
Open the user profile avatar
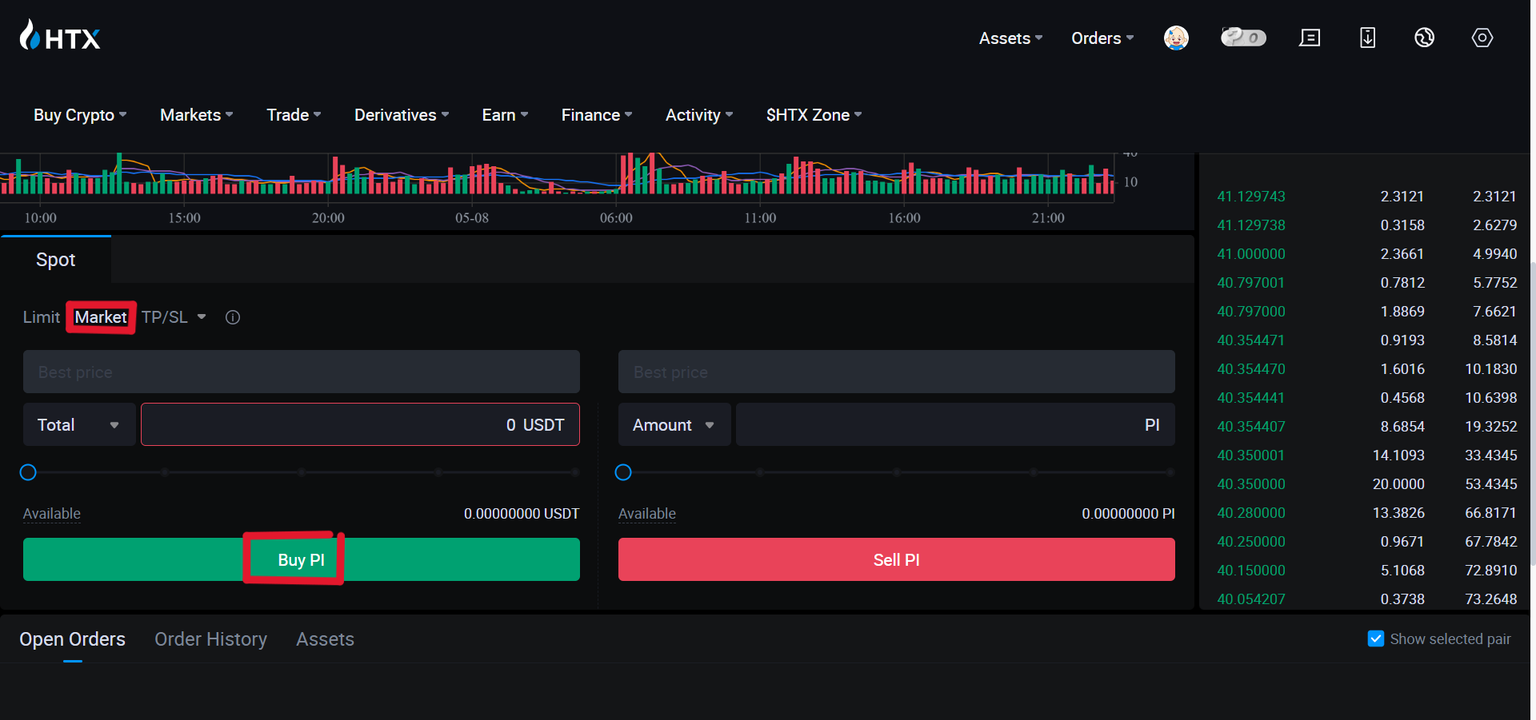(x=1176, y=38)
